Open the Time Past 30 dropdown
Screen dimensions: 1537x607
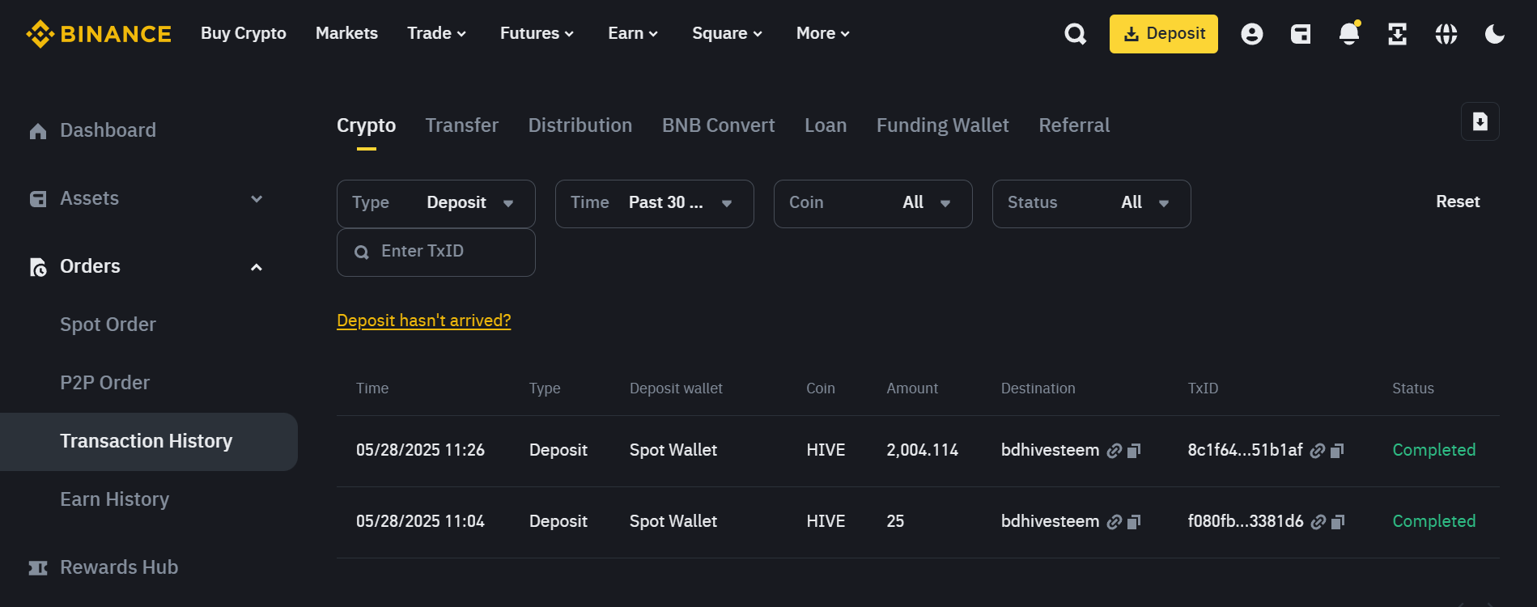coord(655,204)
